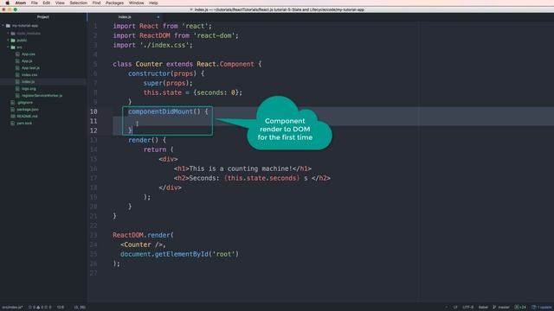Image resolution: width=554 pixels, height=311 pixels.
Task: Click the componentDidMount method name
Action: tap(160, 111)
